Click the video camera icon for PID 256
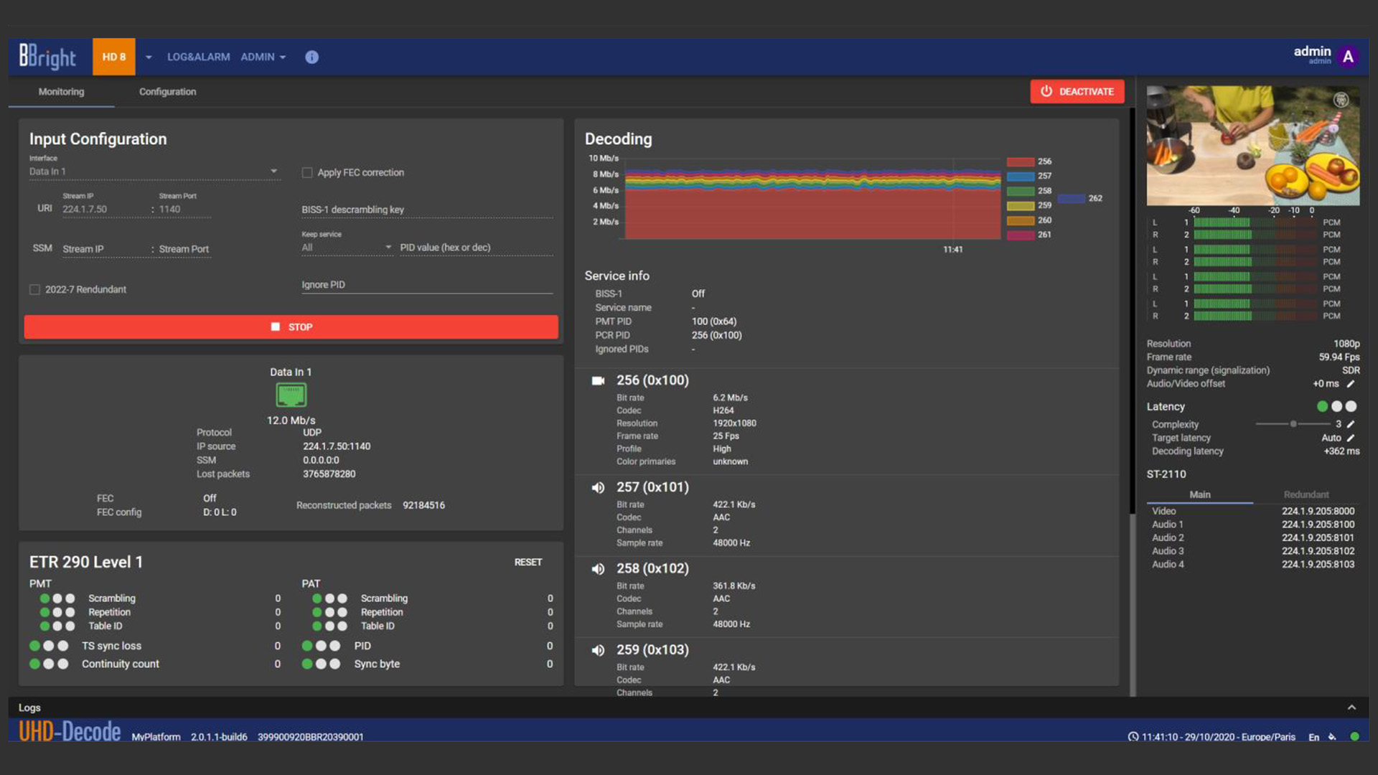 (x=598, y=380)
